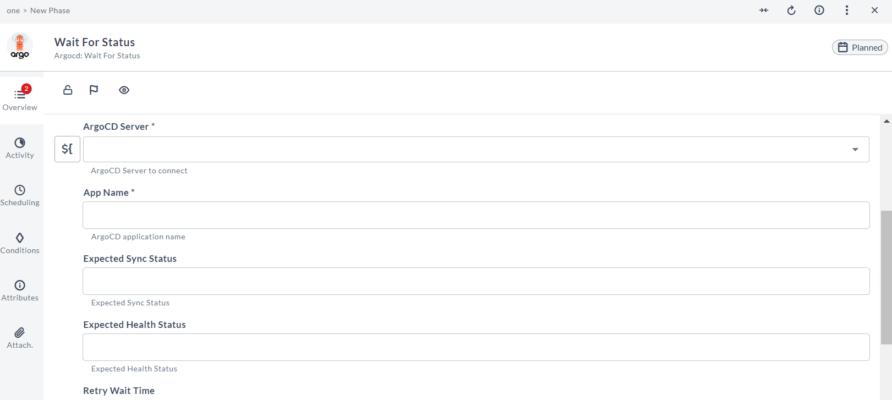Click the App Name input field
The image size is (892, 400).
click(476, 215)
